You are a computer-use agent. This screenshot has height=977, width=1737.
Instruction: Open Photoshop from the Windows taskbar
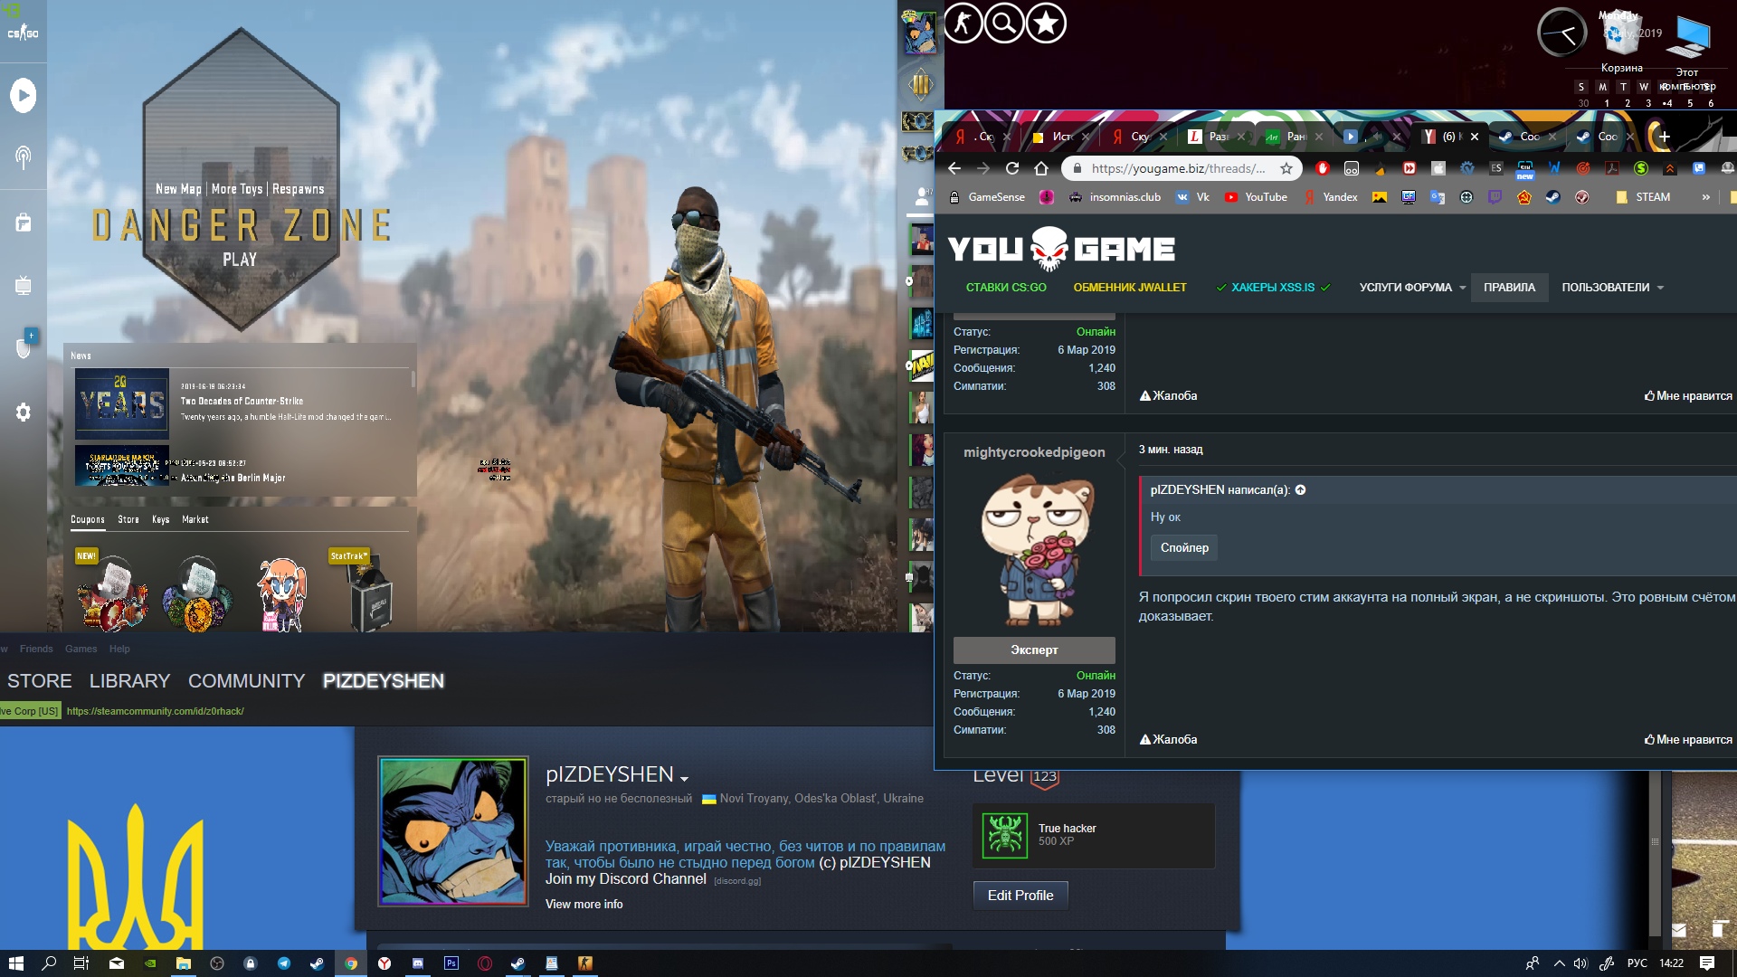451,963
